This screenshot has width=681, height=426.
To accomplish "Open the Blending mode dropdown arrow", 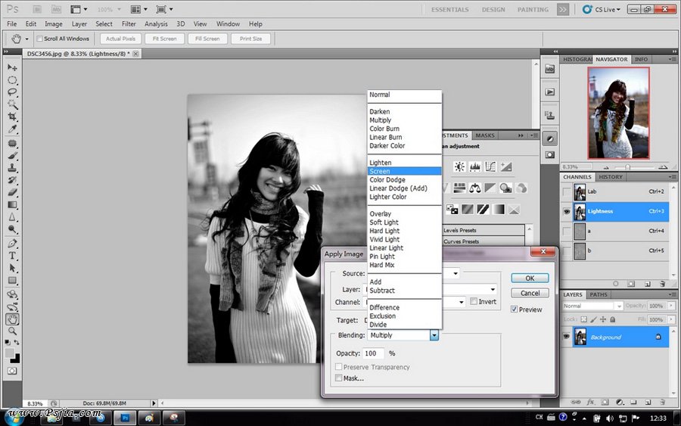I will (434, 335).
